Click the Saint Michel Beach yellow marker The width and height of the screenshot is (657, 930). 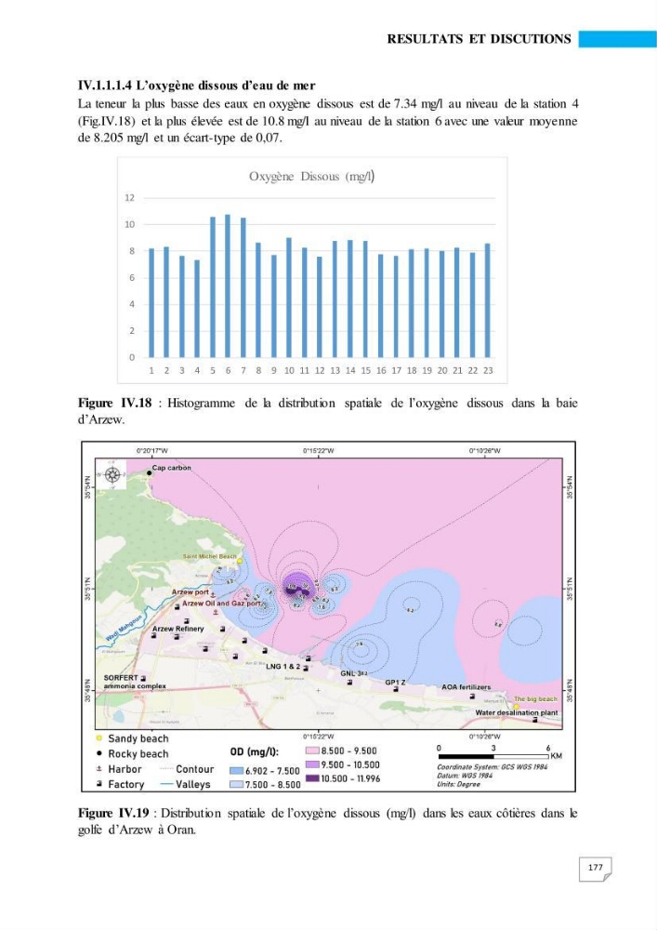pos(240,561)
